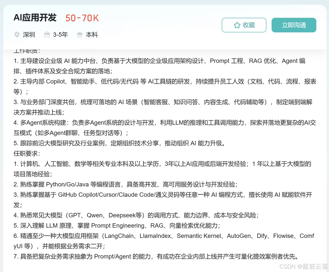The height and width of the screenshot is (272, 329).
Task: Click duty line starting 5. 跟踪前沿大模型研究
Action: click(120, 143)
